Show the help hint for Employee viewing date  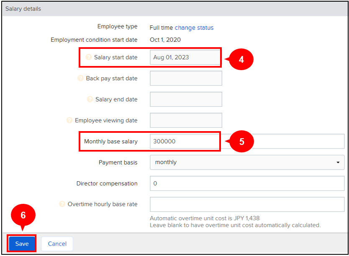pos(69,120)
